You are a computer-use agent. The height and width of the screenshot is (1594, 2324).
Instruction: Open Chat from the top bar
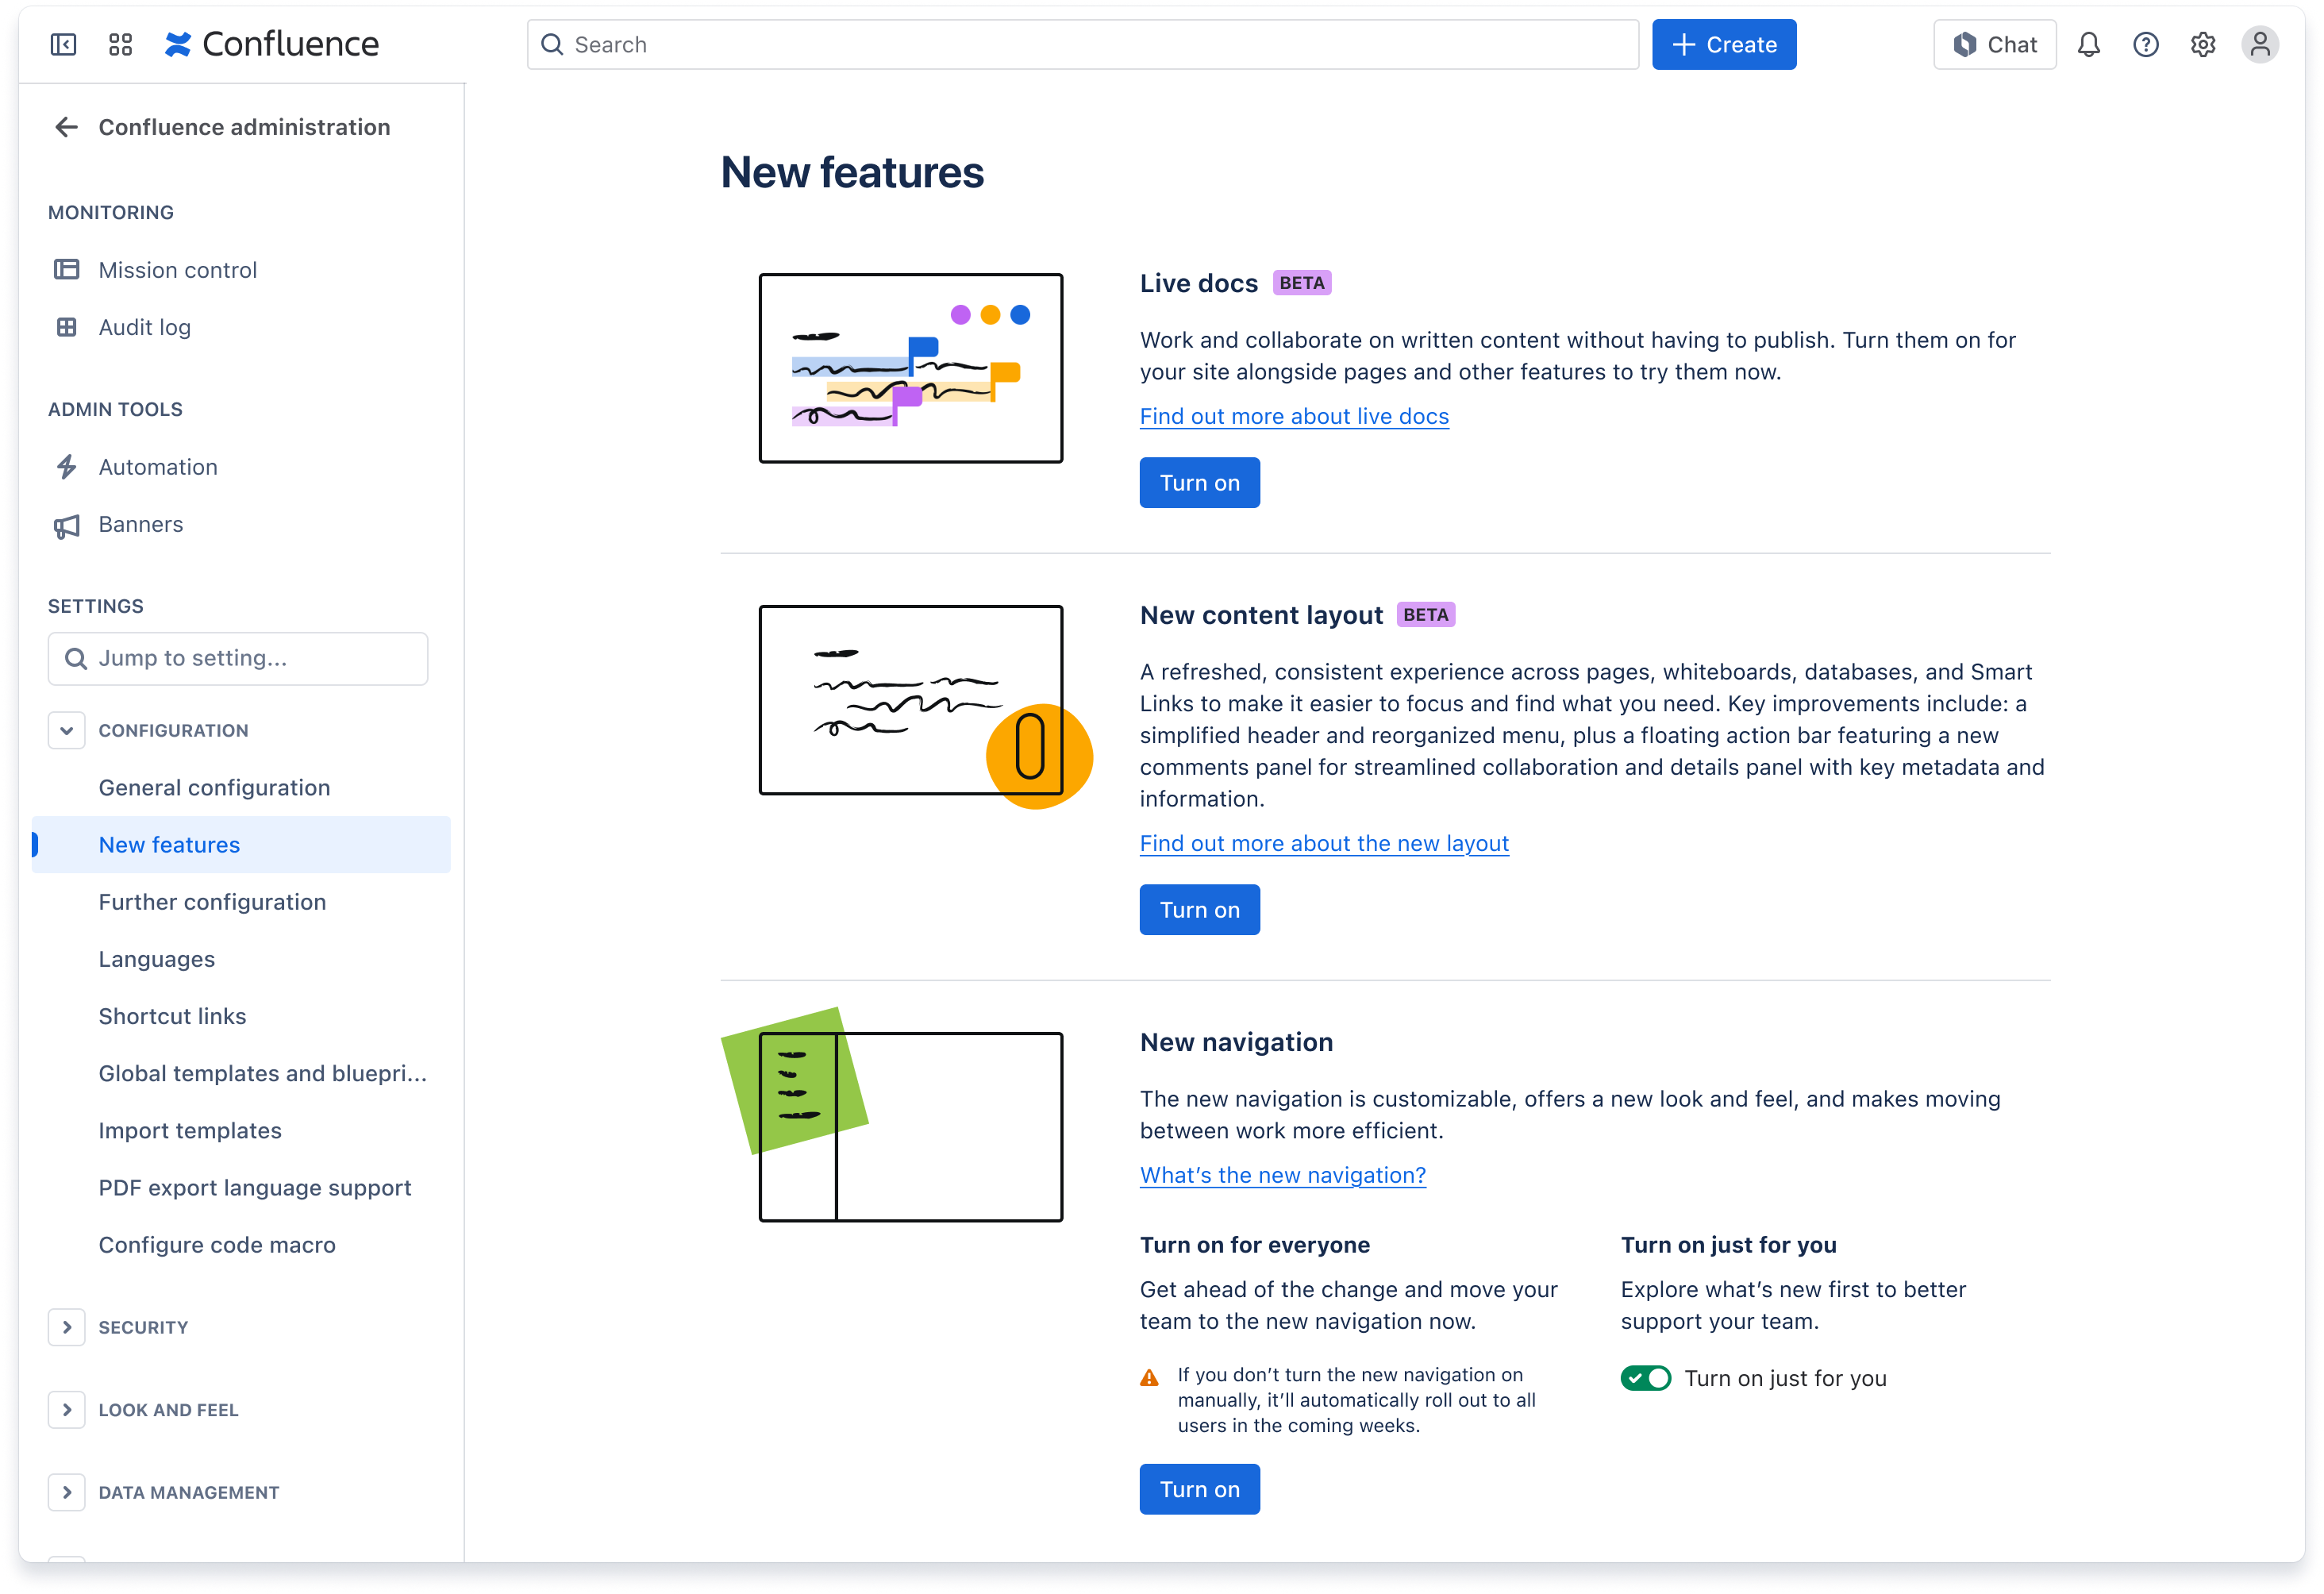point(1993,44)
